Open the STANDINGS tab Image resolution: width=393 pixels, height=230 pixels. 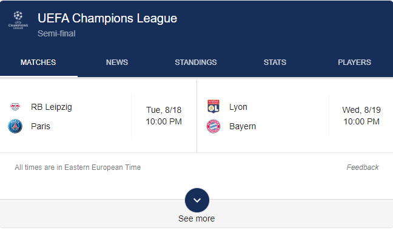196,62
